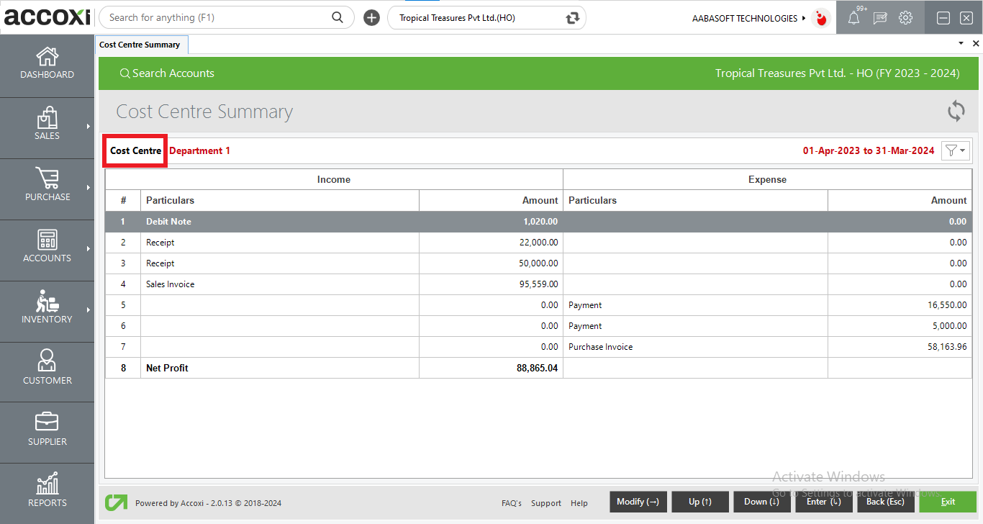Open the Settings gear icon
The height and width of the screenshot is (524, 983).
[905, 17]
